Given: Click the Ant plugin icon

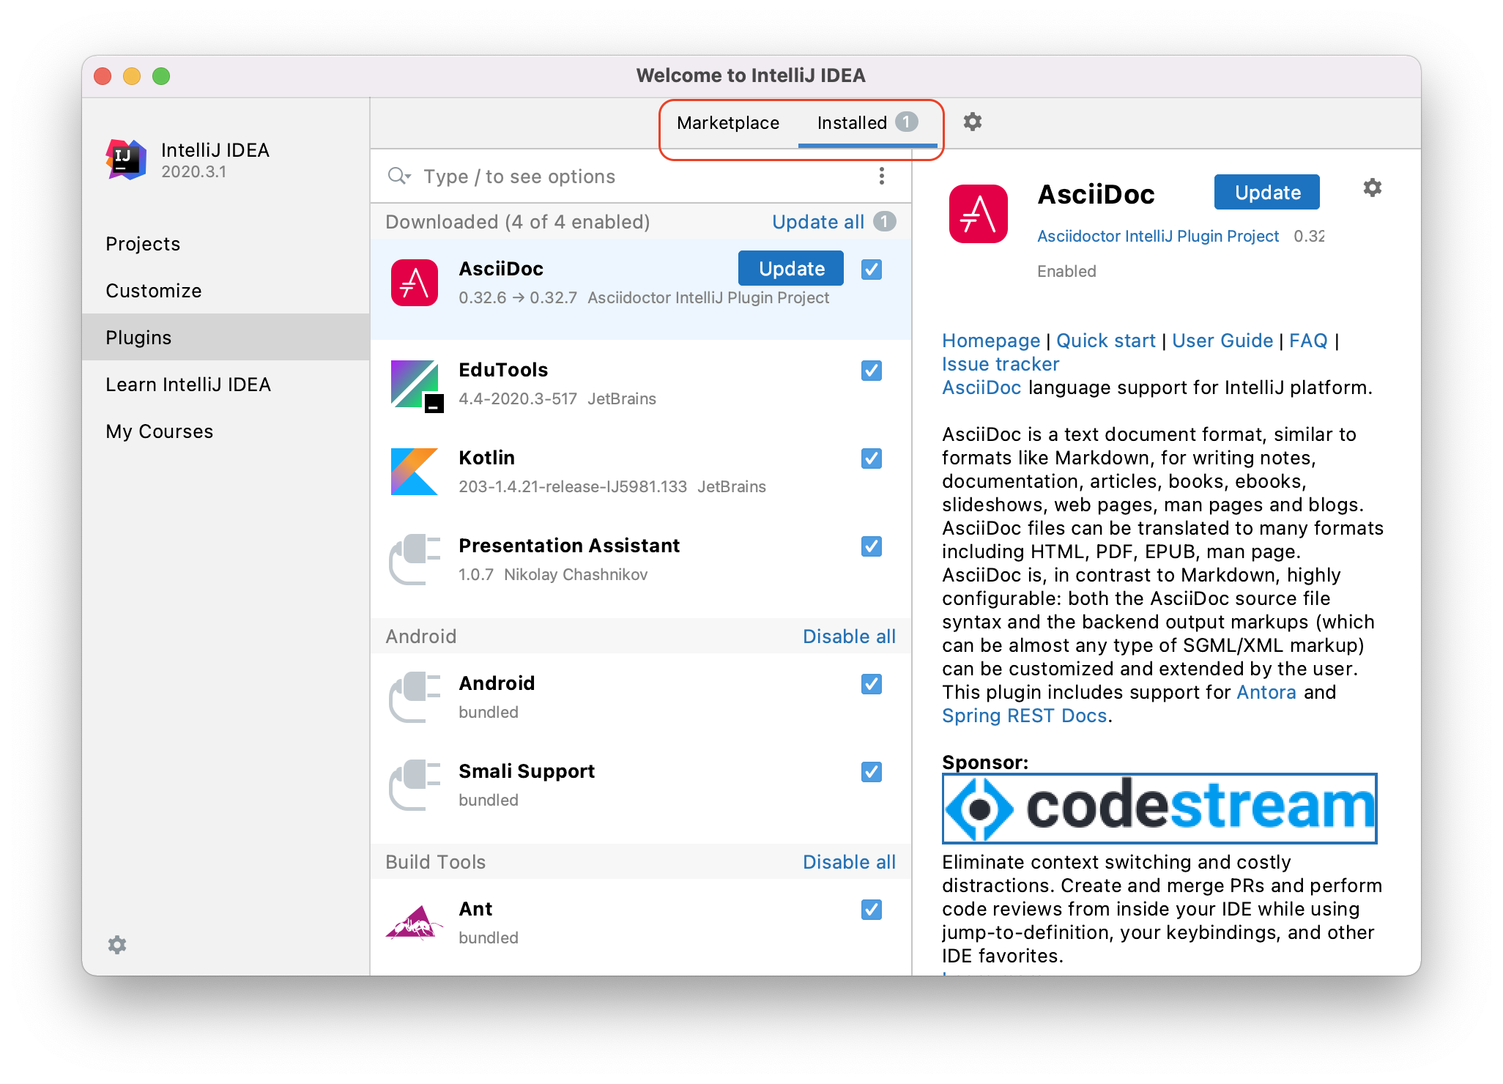Looking at the screenshot, I should click(415, 923).
